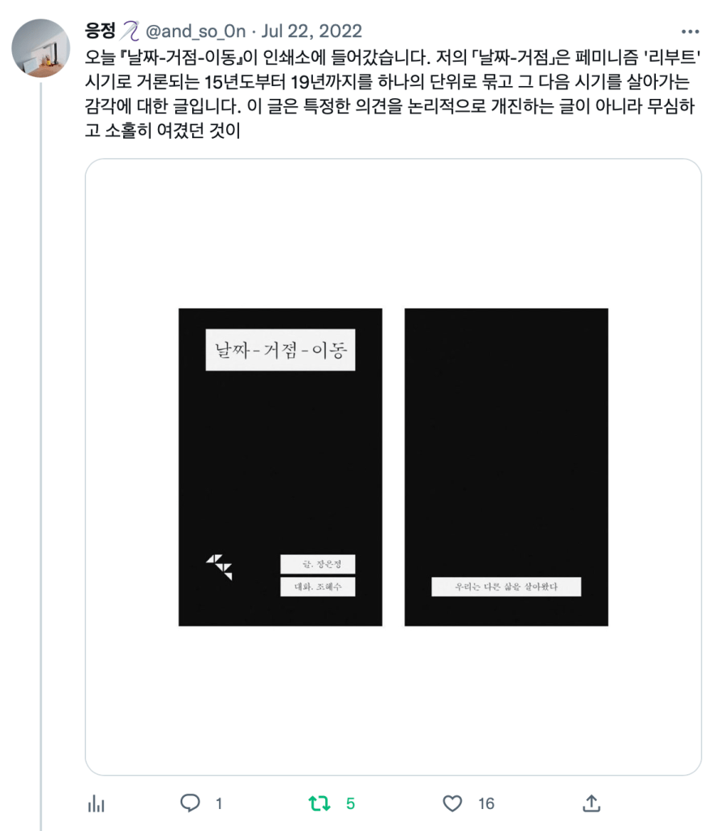This screenshot has width=715, height=831.
Task: Like the tweet with heart icon
Action: [x=452, y=803]
